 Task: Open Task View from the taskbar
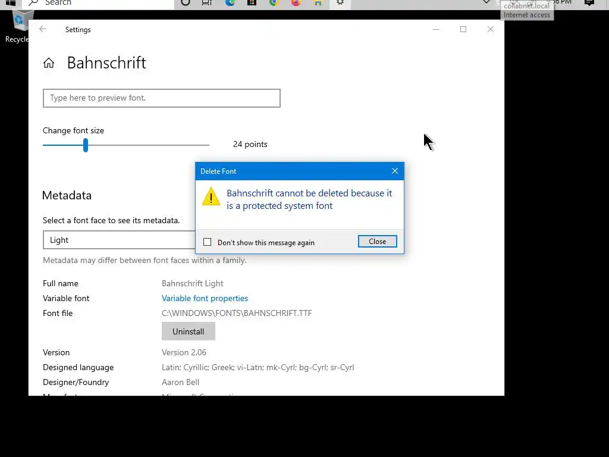tap(207, 2)
